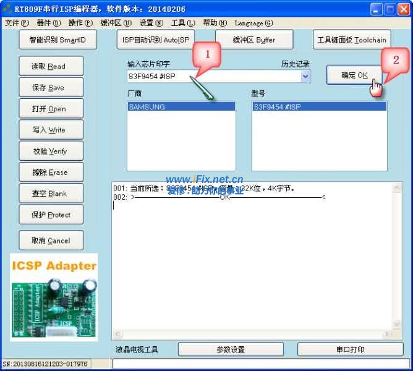Open the 帮助 (H) menu
413x371 pixels.
tap(215, 23)
